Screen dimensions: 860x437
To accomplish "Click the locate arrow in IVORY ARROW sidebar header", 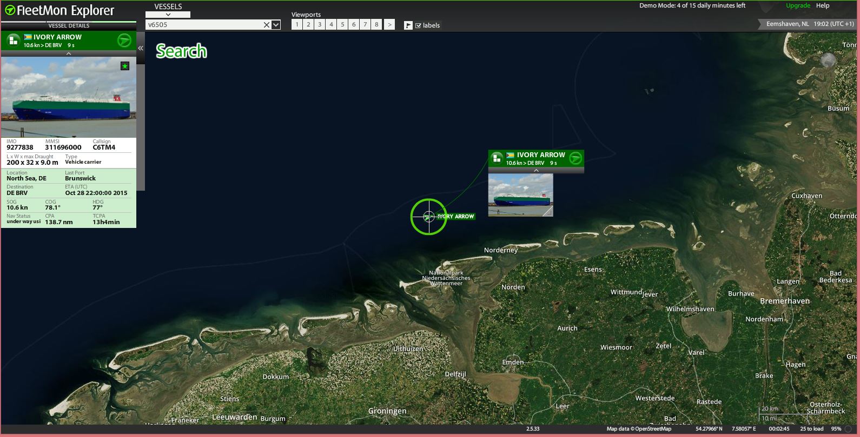I will click(124, 41).
